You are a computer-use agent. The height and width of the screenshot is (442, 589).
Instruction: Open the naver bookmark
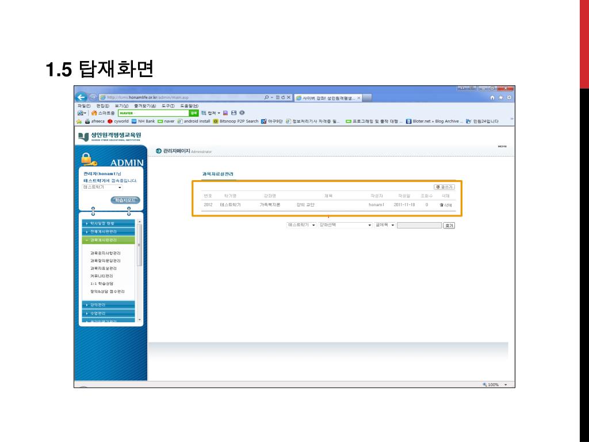click(166, 121)
